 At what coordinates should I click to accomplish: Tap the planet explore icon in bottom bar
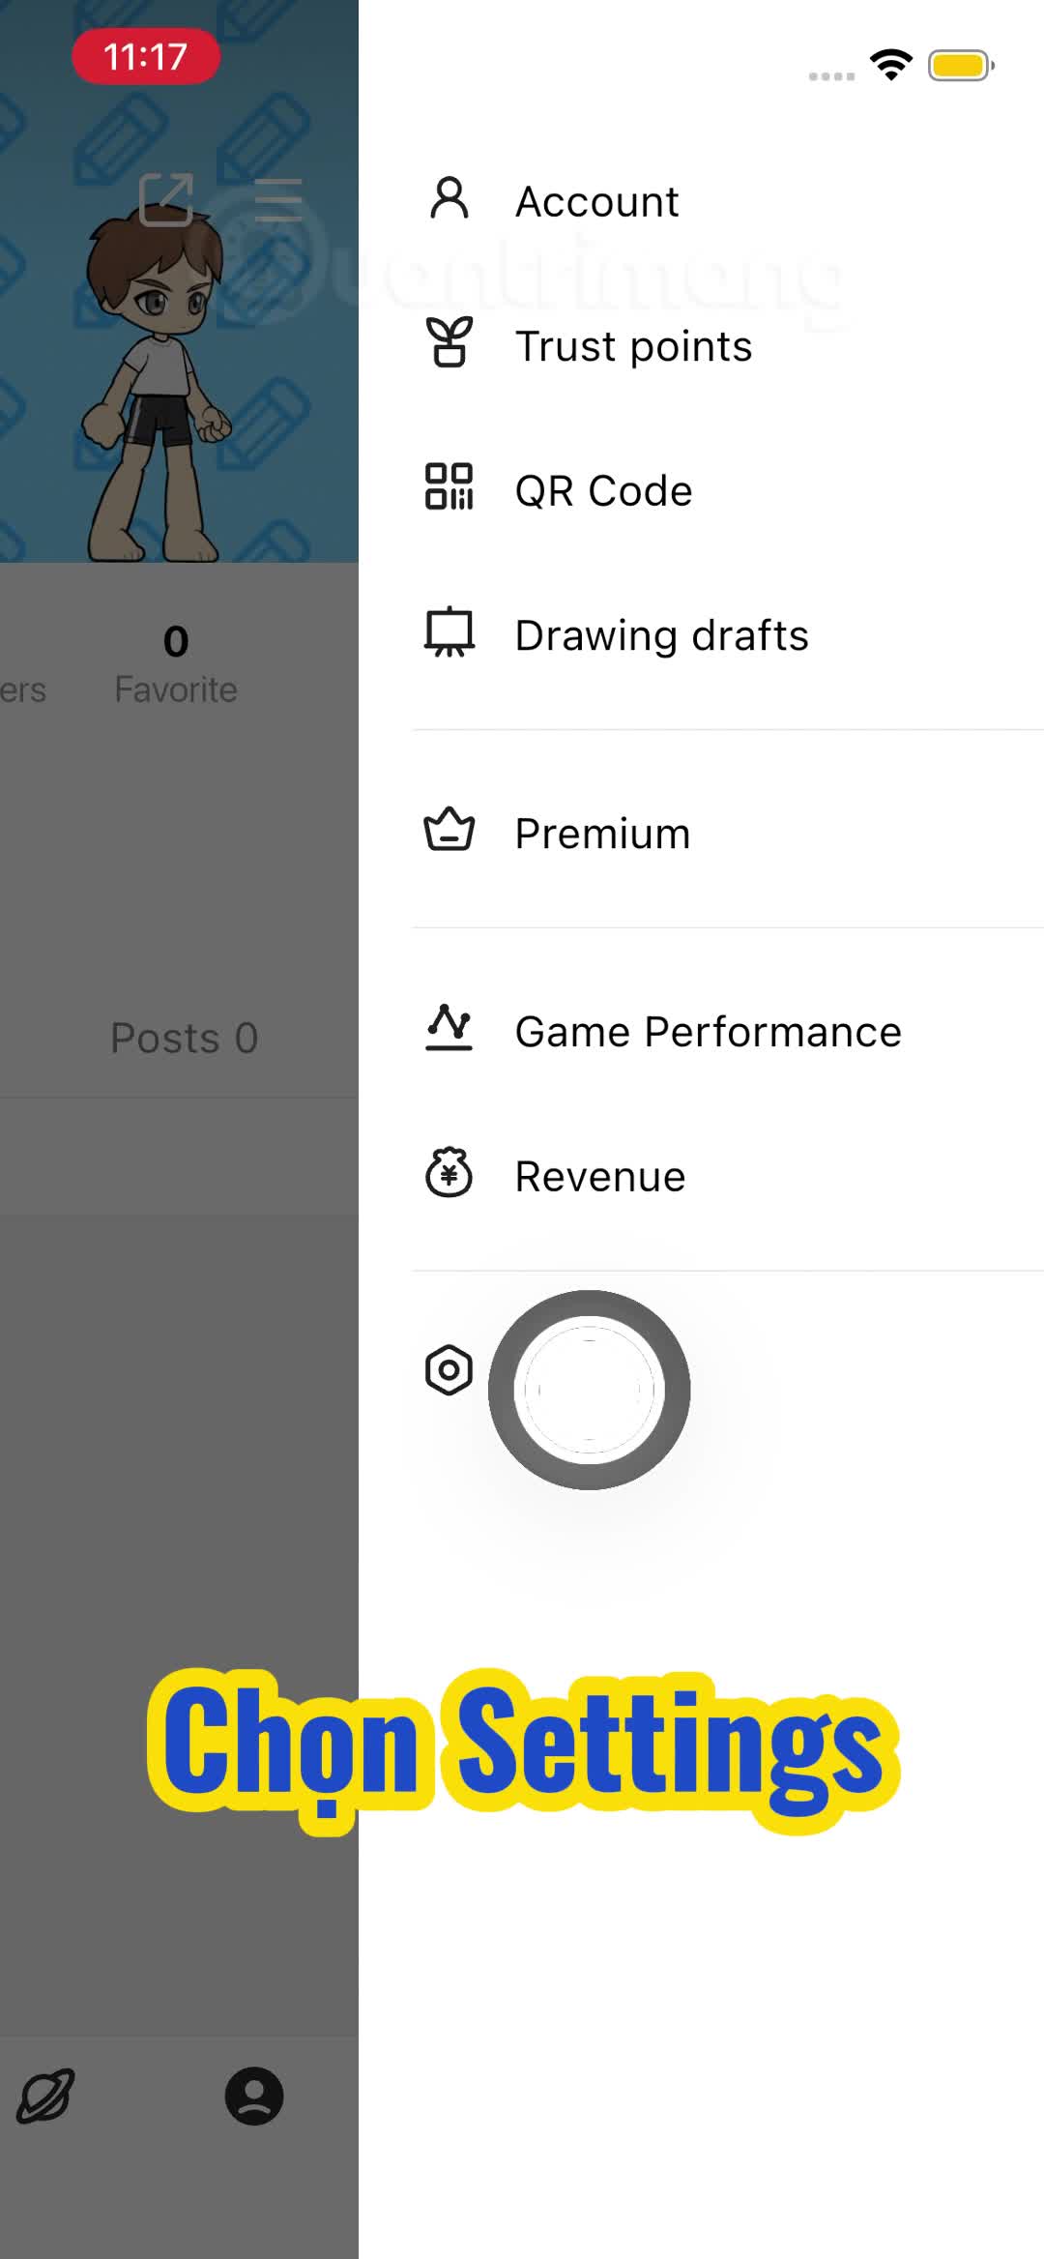click(x=45, y=2097)
